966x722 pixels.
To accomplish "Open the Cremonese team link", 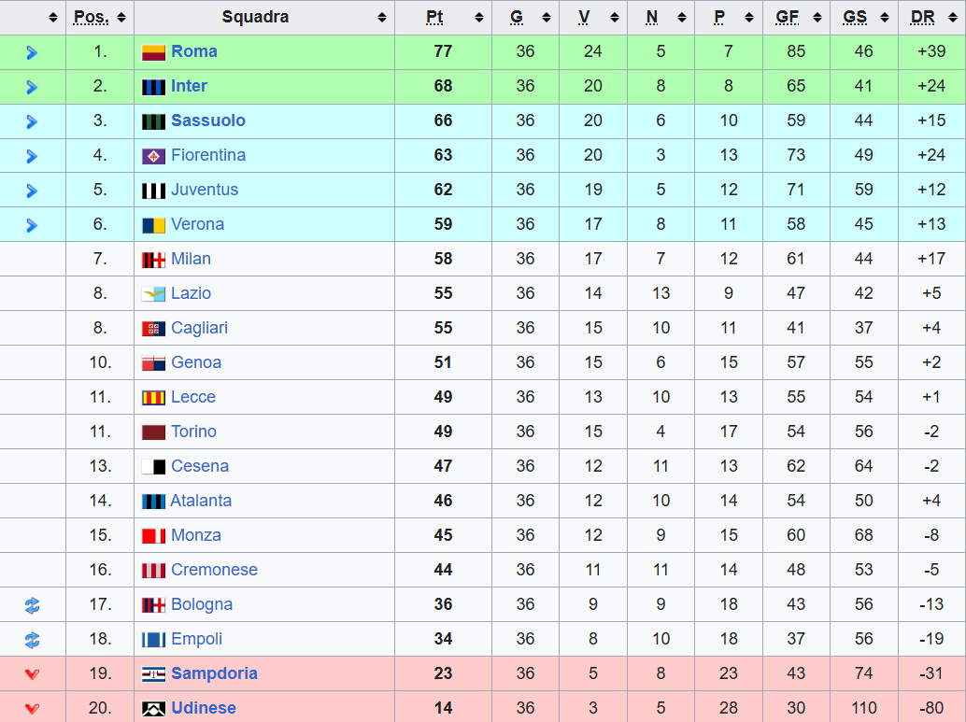I will 214,569.
